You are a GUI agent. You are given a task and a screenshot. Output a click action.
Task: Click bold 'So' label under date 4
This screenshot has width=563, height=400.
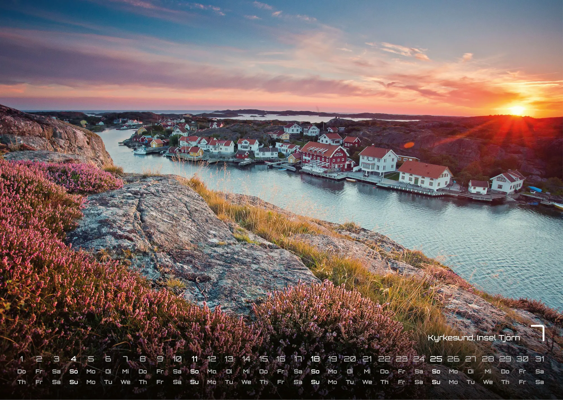click(x=73, y=372)
